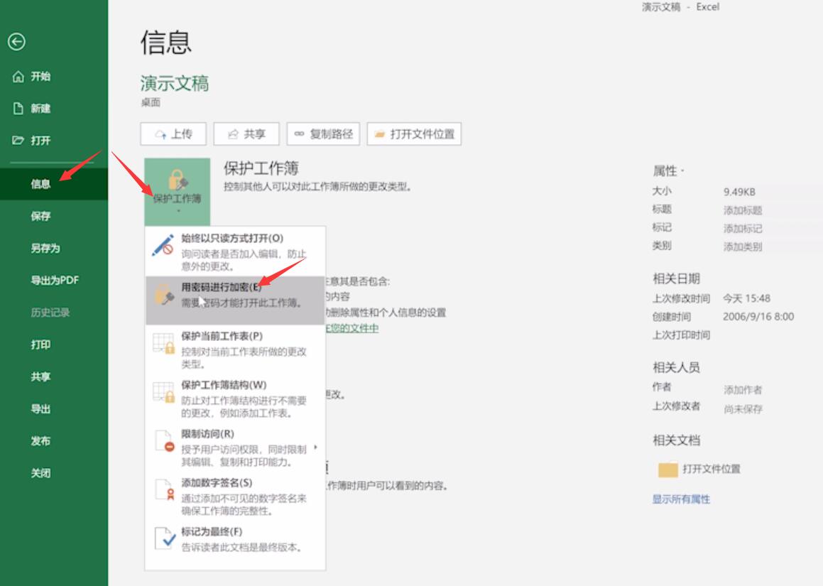Image resolution: width=823 pixels, height=586 pixels.
Task: Open 历史记录 in the sidebar
Action: click(50, 313)
